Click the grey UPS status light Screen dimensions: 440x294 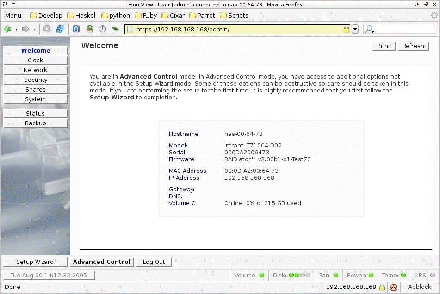point(433,275)
